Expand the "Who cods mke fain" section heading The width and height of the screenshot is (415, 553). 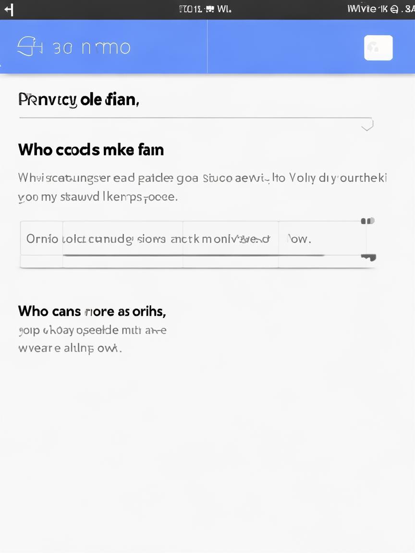tap(91, 150)
